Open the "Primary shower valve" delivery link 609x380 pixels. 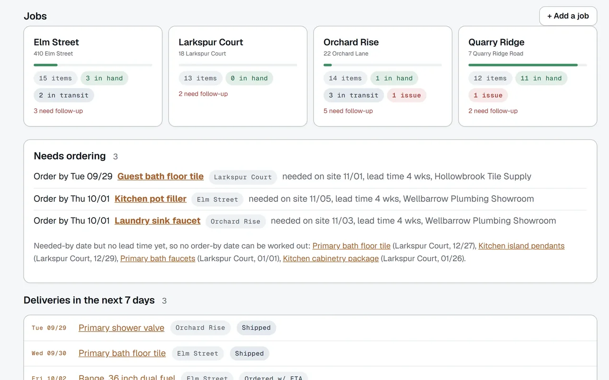121,328
